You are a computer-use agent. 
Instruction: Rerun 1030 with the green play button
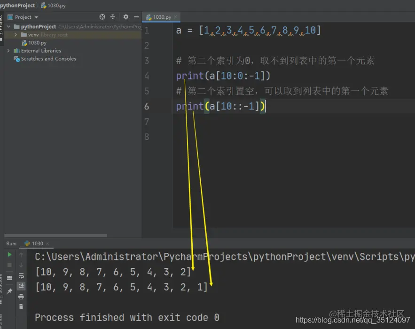coord(9,255)
